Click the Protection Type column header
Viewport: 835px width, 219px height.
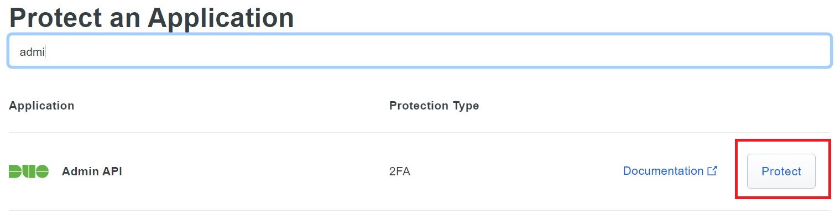coord(434,106)
